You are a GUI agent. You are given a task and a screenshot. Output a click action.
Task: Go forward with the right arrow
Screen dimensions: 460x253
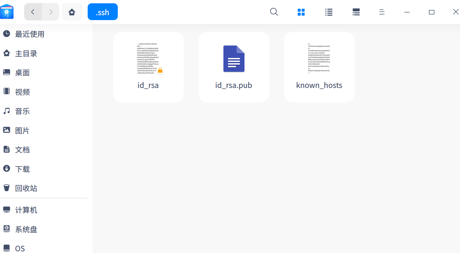[x=51, y=12]
